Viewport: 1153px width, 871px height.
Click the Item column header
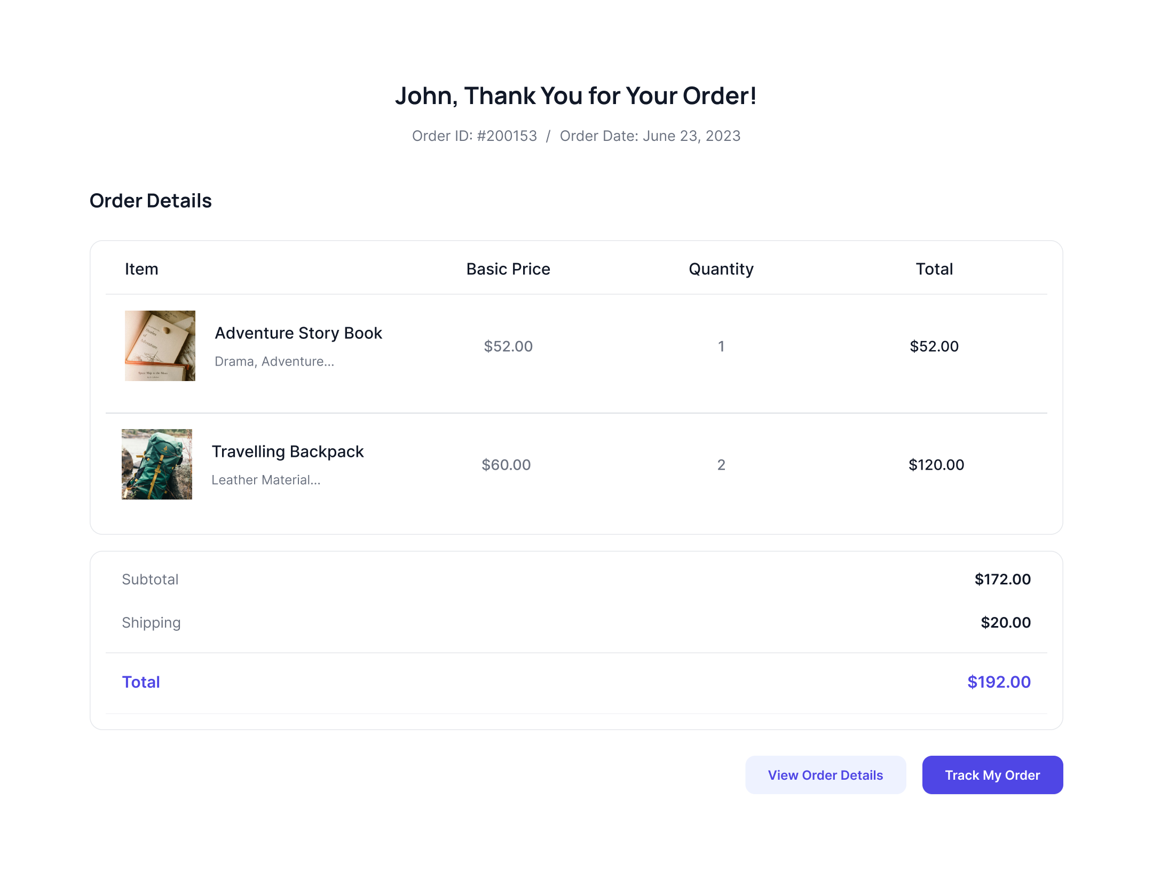coord(141,269)
